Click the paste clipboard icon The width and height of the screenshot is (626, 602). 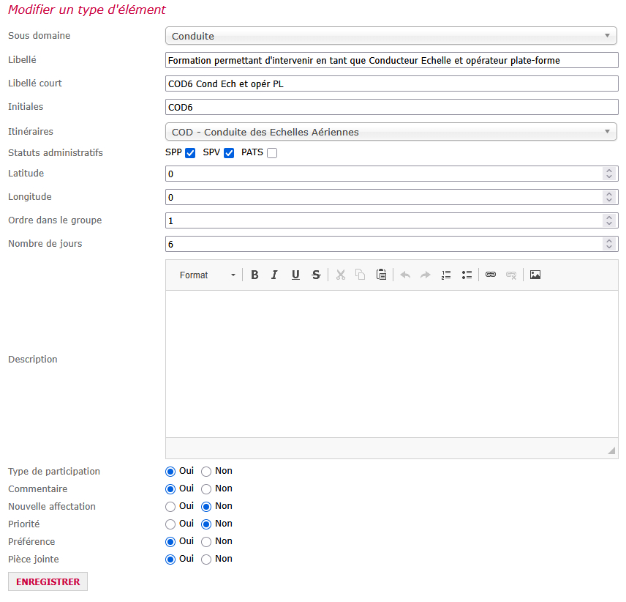tap(381, 275)
